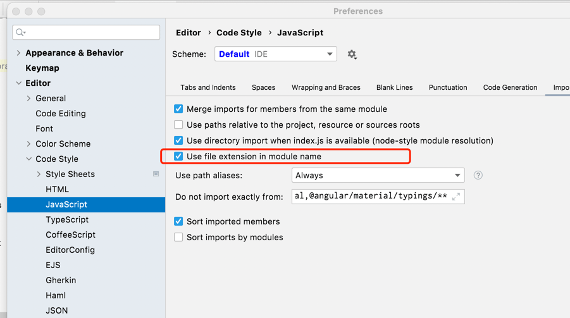Click the preferences search field
The image size is (570, 318).
86,32
